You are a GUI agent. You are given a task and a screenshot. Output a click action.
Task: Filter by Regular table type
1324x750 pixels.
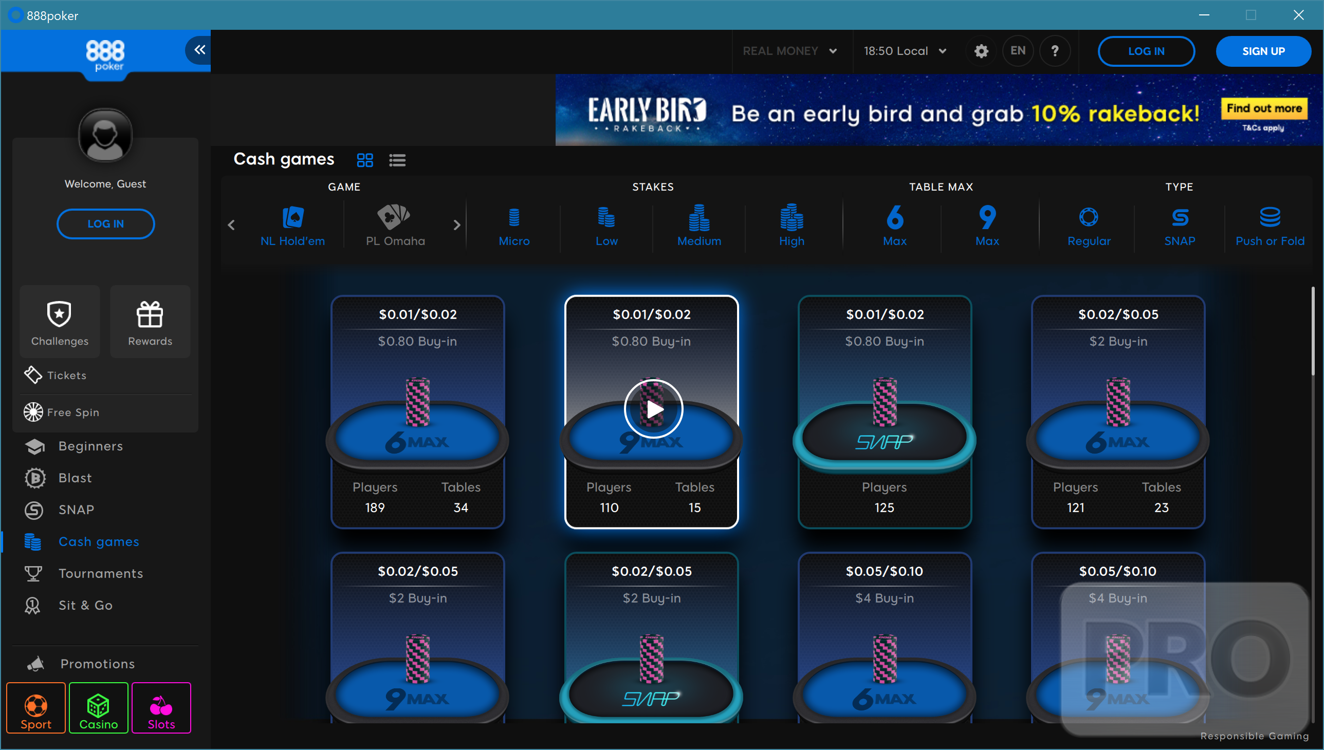(x=1089, y=226)
